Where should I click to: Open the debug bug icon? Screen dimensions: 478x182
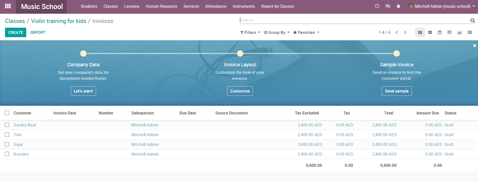(398, 6)
